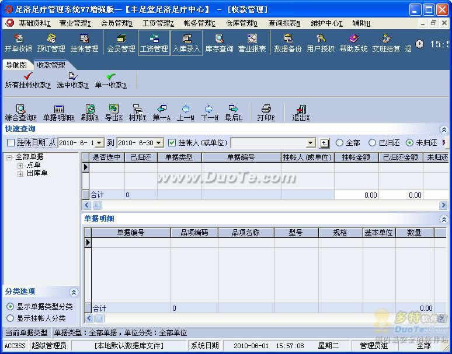Viewport: 452px width, 354px height.
Task: Select the 收款管理 tab
Action: coord(51,65)
